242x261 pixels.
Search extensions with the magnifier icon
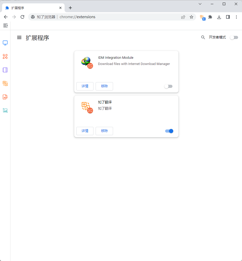pos(203,37)
